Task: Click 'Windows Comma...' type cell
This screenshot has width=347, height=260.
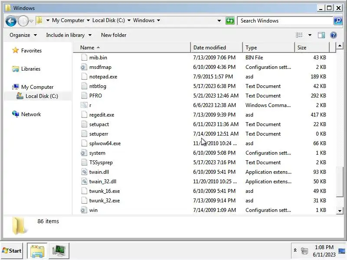Action: tap(268, 105)
